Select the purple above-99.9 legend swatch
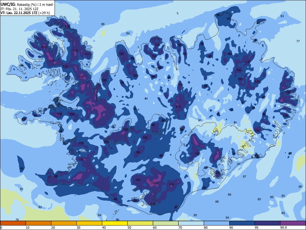 point(293,223)
